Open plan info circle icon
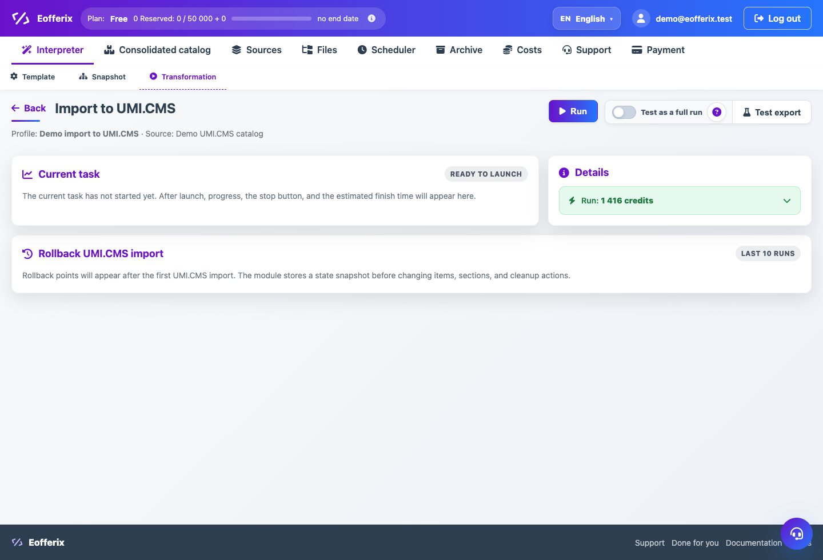Viewport: 823px width, 560px height. [371, 18]
